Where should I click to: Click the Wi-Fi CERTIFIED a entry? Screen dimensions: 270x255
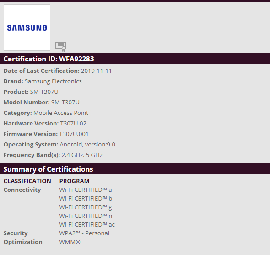[86, 190]
